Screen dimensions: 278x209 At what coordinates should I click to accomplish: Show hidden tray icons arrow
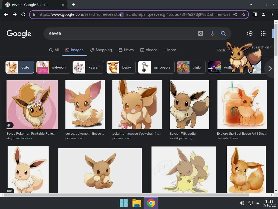pyautogui.click(x=258, y=203)
